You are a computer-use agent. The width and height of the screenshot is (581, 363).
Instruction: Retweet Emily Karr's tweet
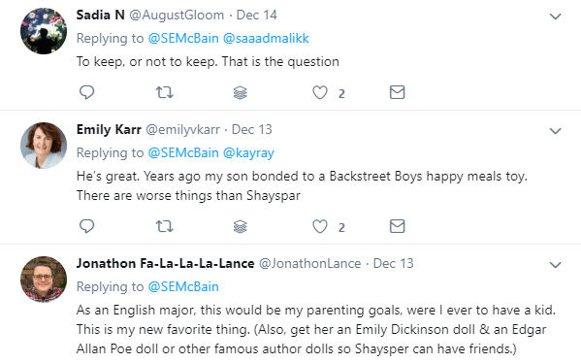pyautogui.click(x=164, y=226)
